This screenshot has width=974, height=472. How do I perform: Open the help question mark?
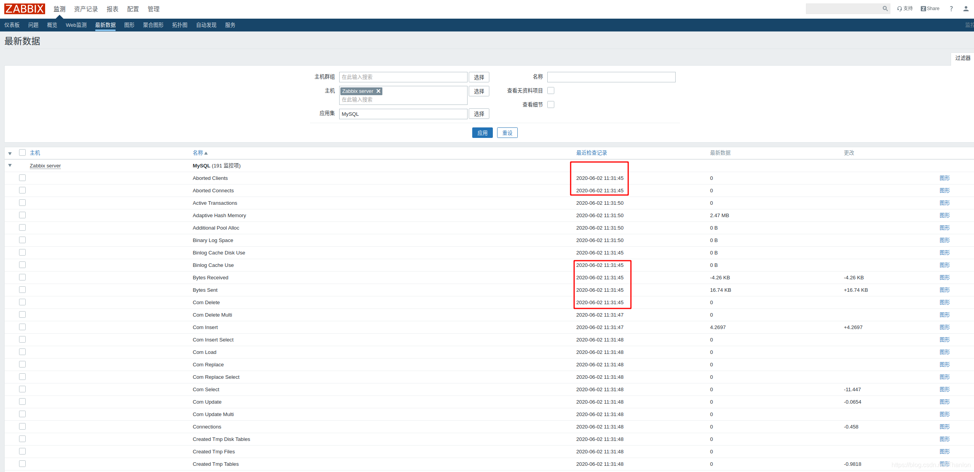[951, 9]
